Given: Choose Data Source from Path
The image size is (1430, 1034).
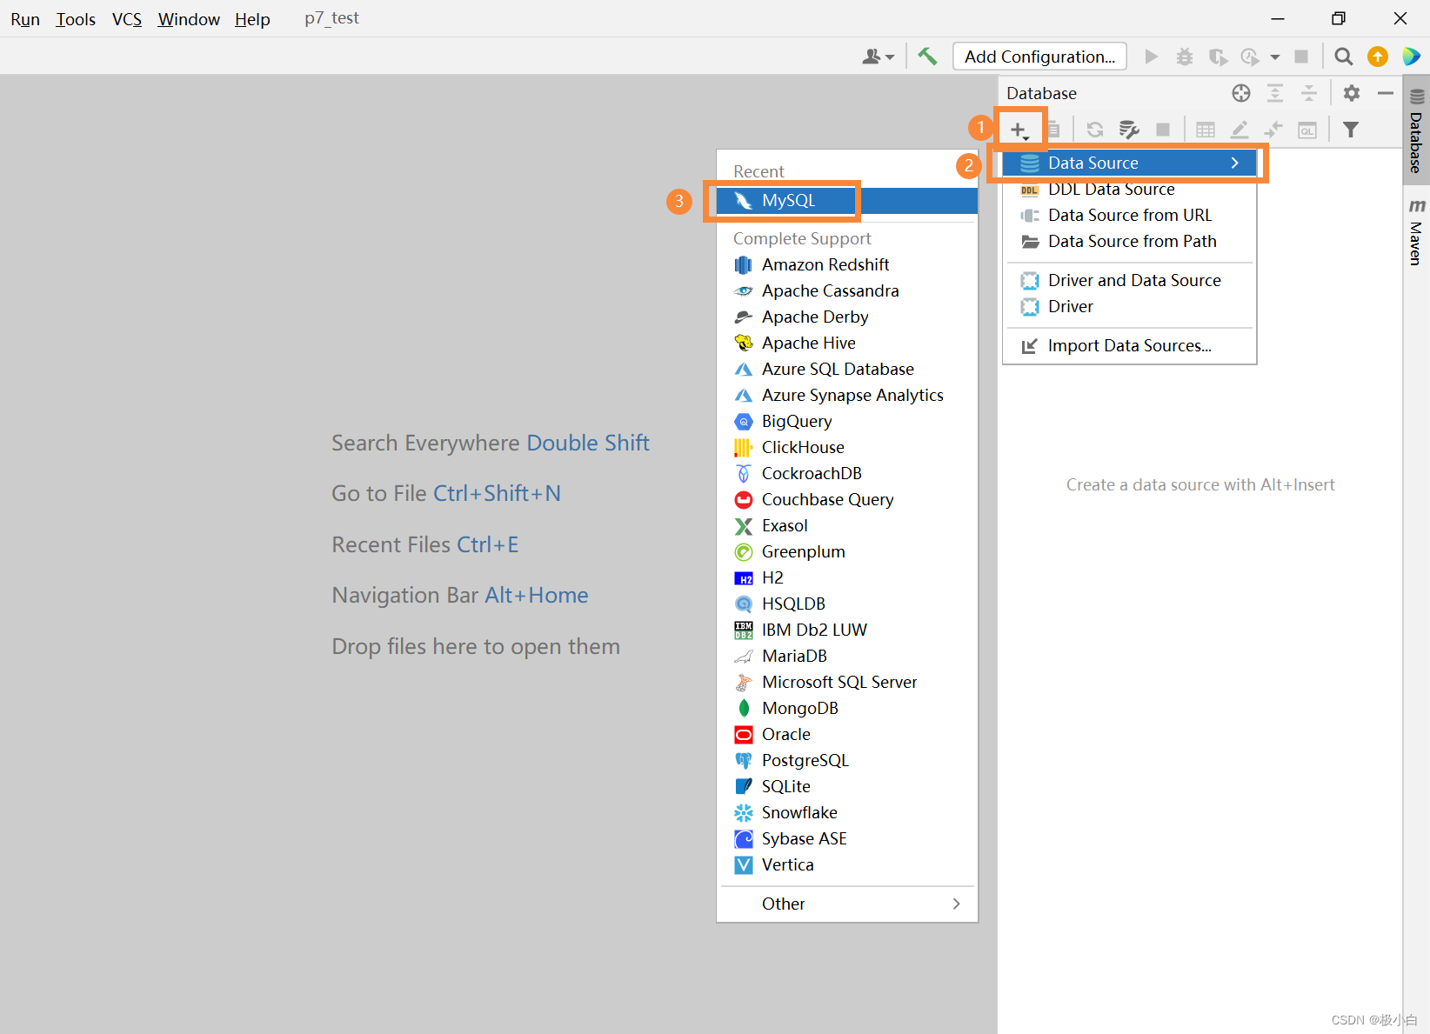Looking at the screenshot, I should click(x=1130, y=241).
